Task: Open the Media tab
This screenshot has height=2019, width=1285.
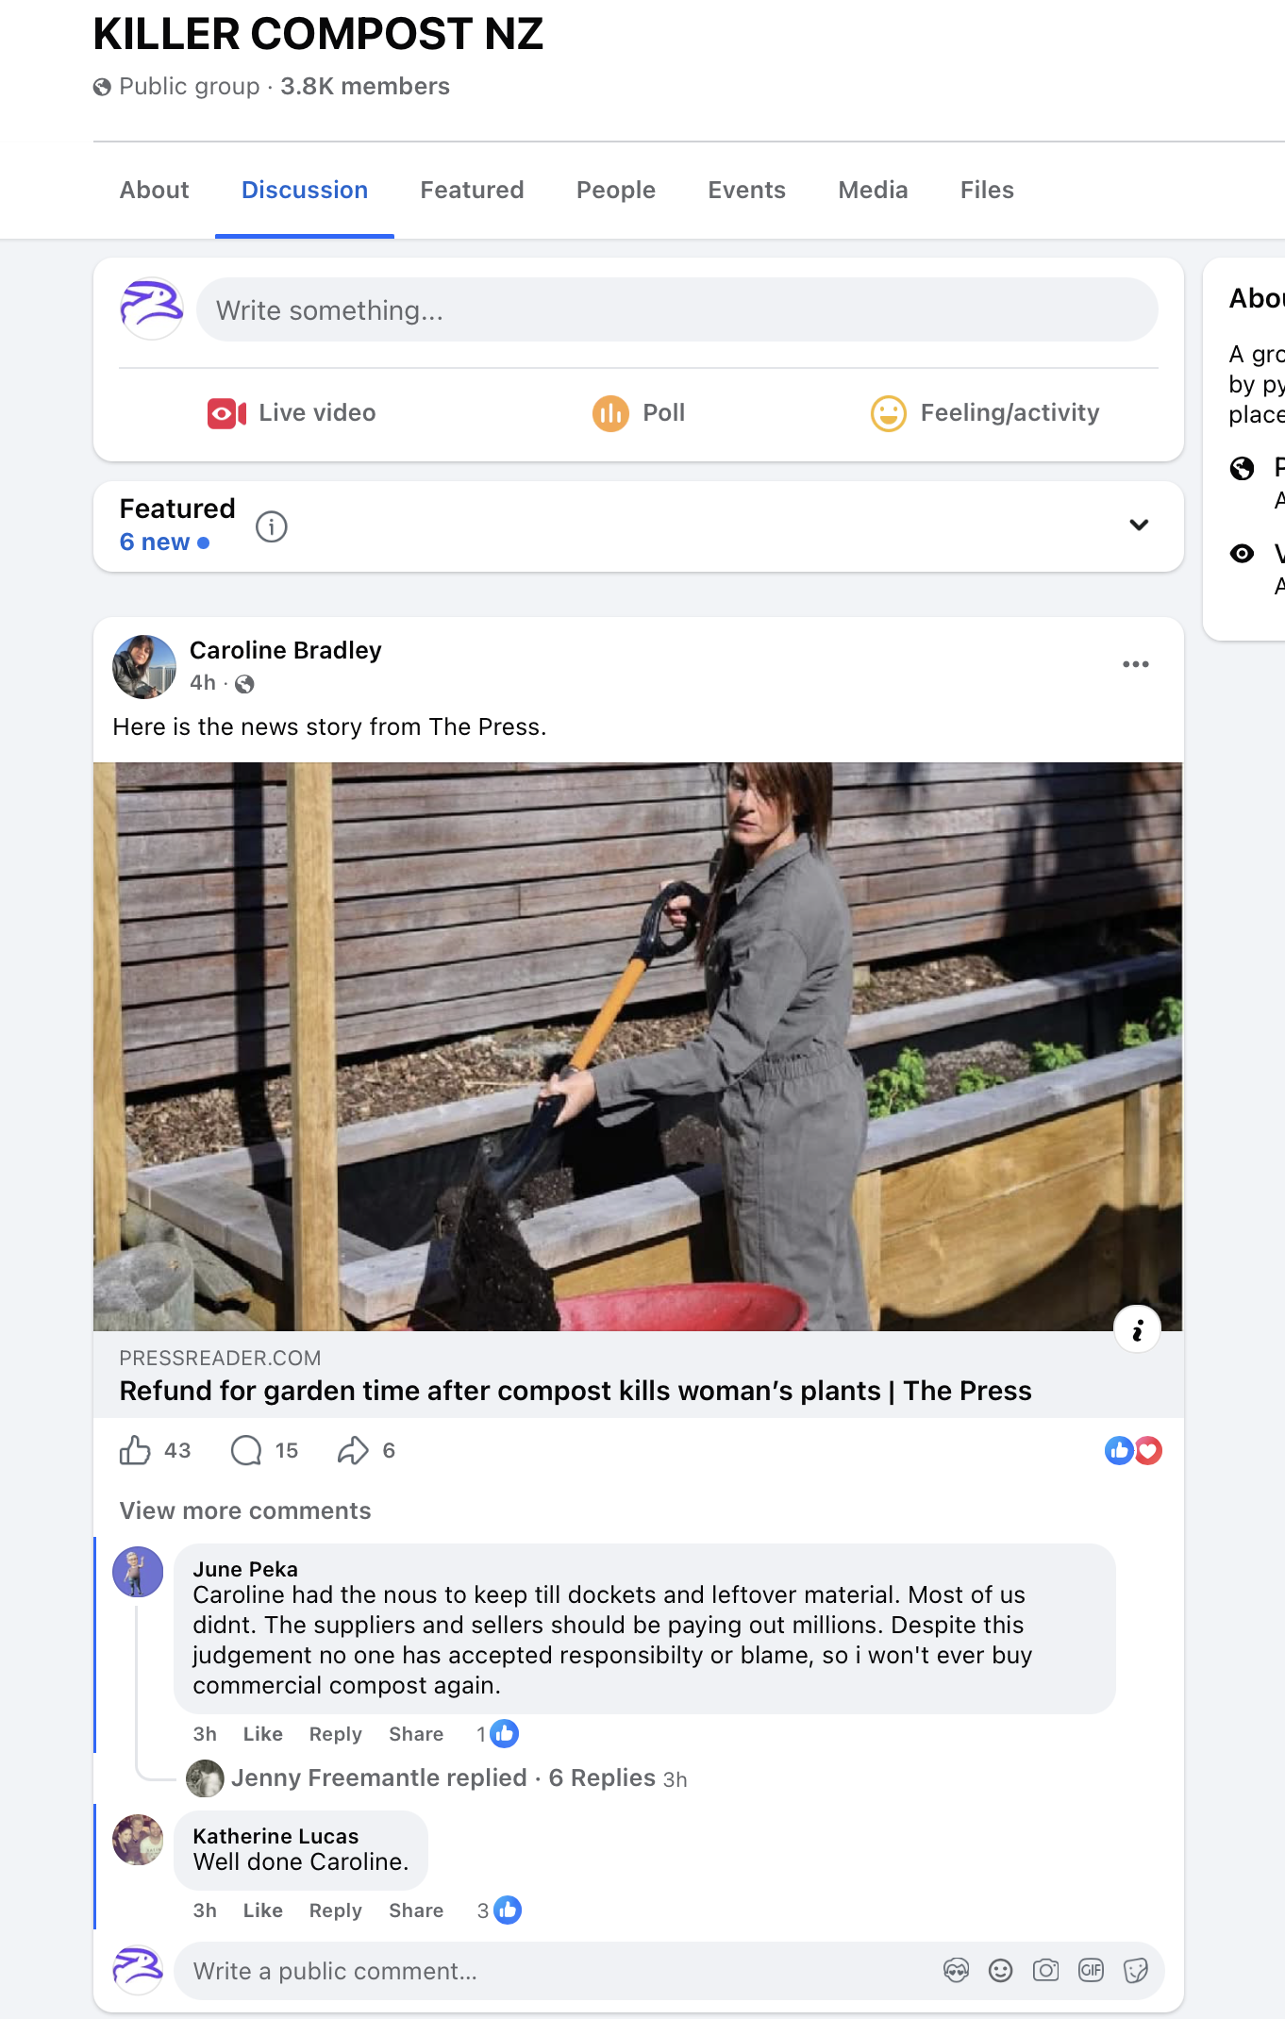Action: pos(873,191)
